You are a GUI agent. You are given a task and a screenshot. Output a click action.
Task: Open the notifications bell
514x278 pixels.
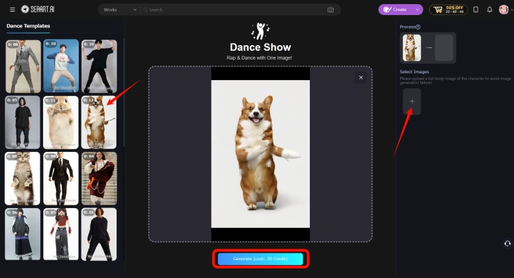coord(489,10)
